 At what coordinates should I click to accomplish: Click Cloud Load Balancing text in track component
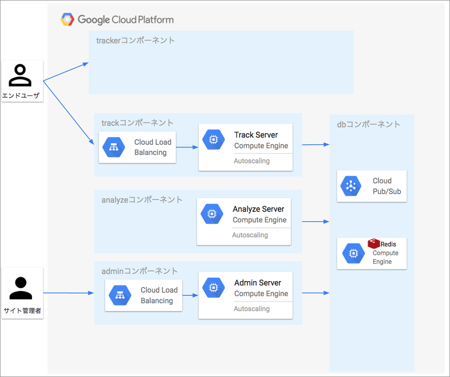[153, 147]
